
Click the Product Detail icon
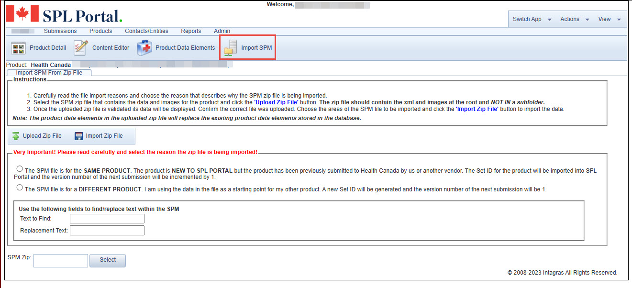[x=18, y=48]
